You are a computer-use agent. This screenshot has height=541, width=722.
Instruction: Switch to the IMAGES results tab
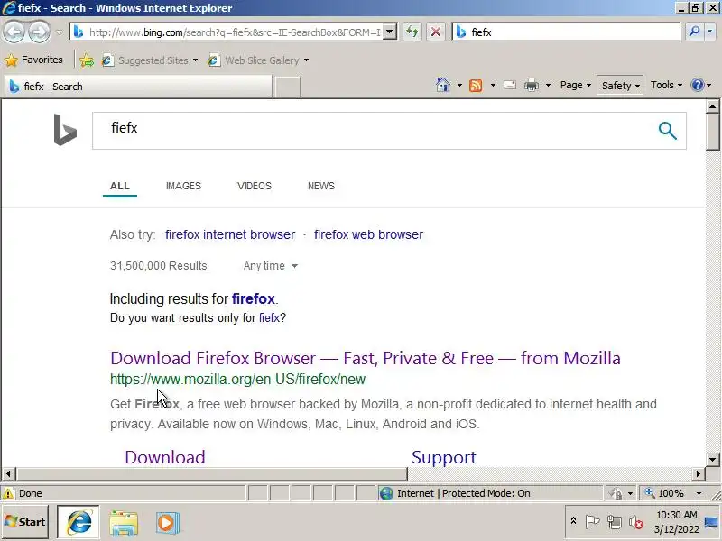(183, 186)
